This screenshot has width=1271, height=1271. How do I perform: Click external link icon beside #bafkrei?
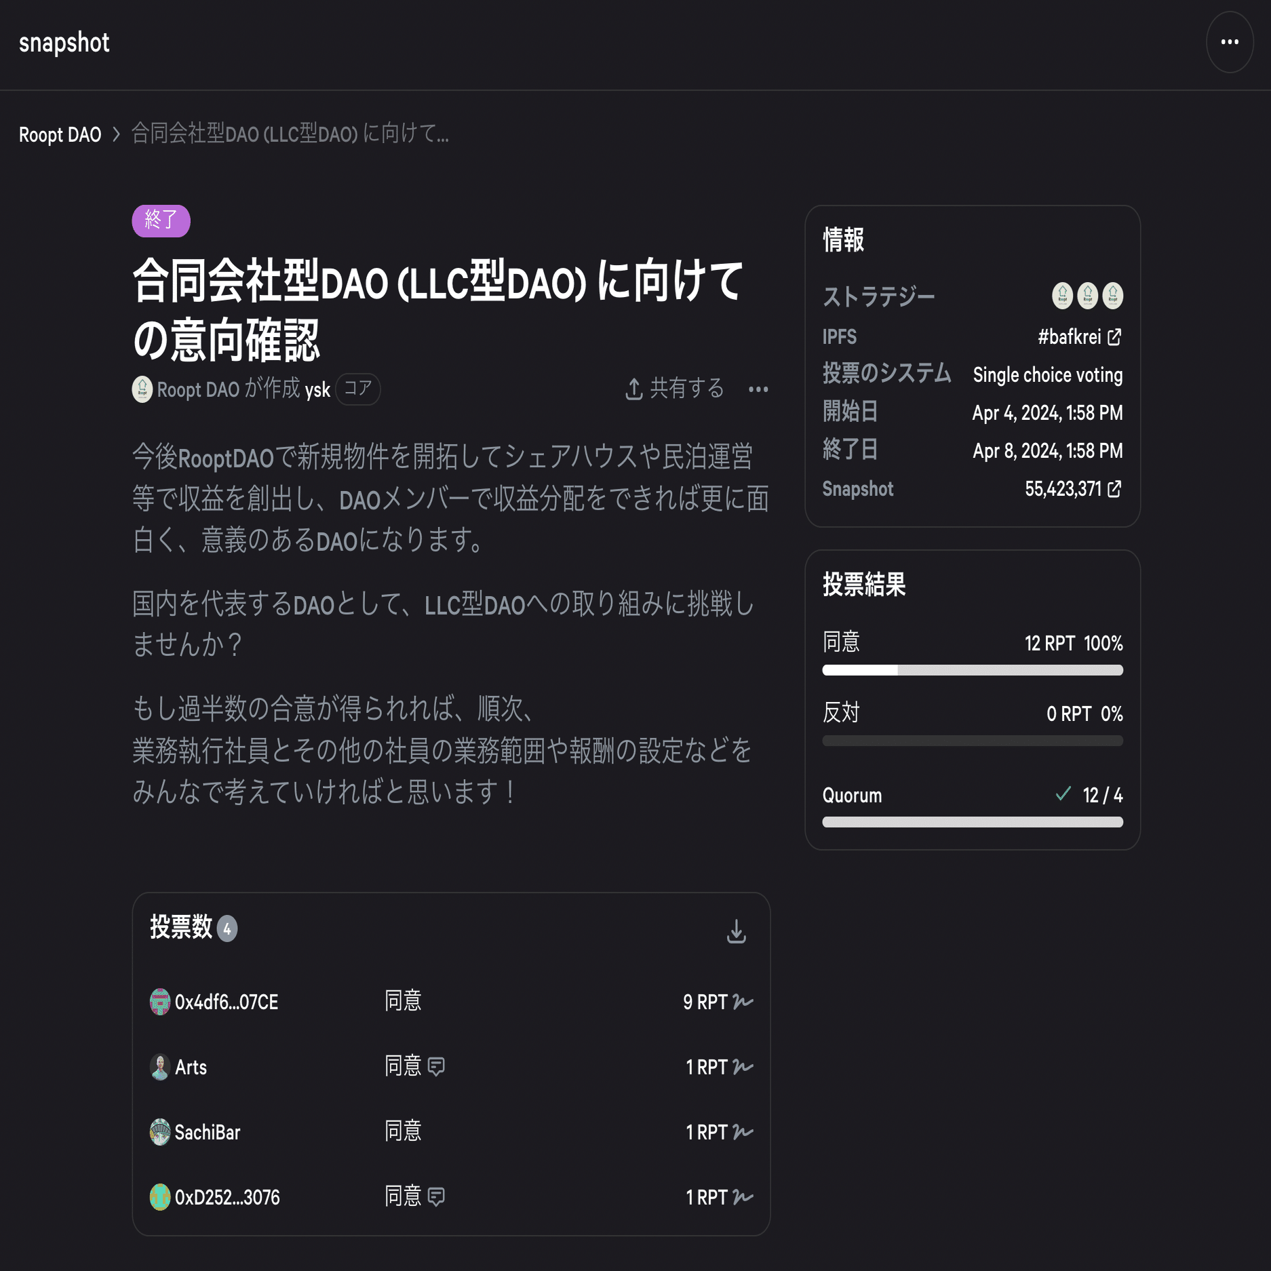[x=1114, y=336]
